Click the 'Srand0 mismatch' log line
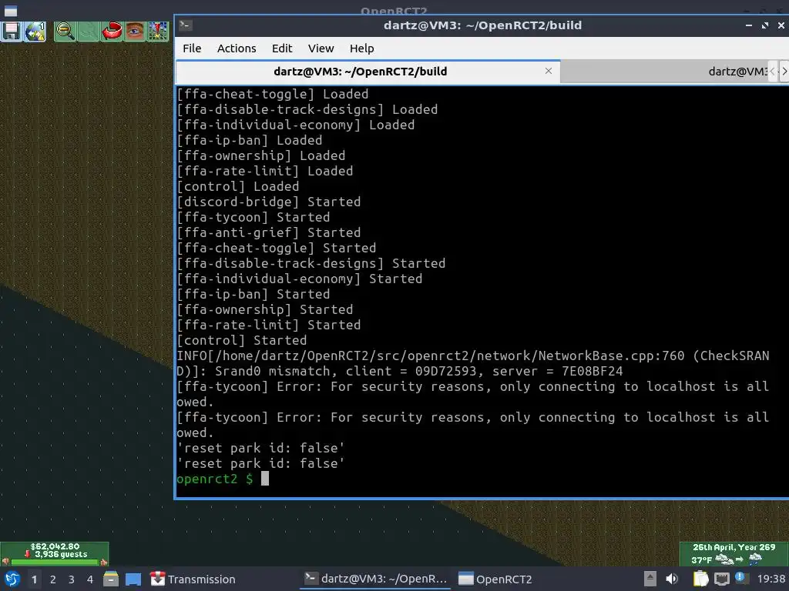This screenshot has height=591, width=789. (x=473, y=363)
